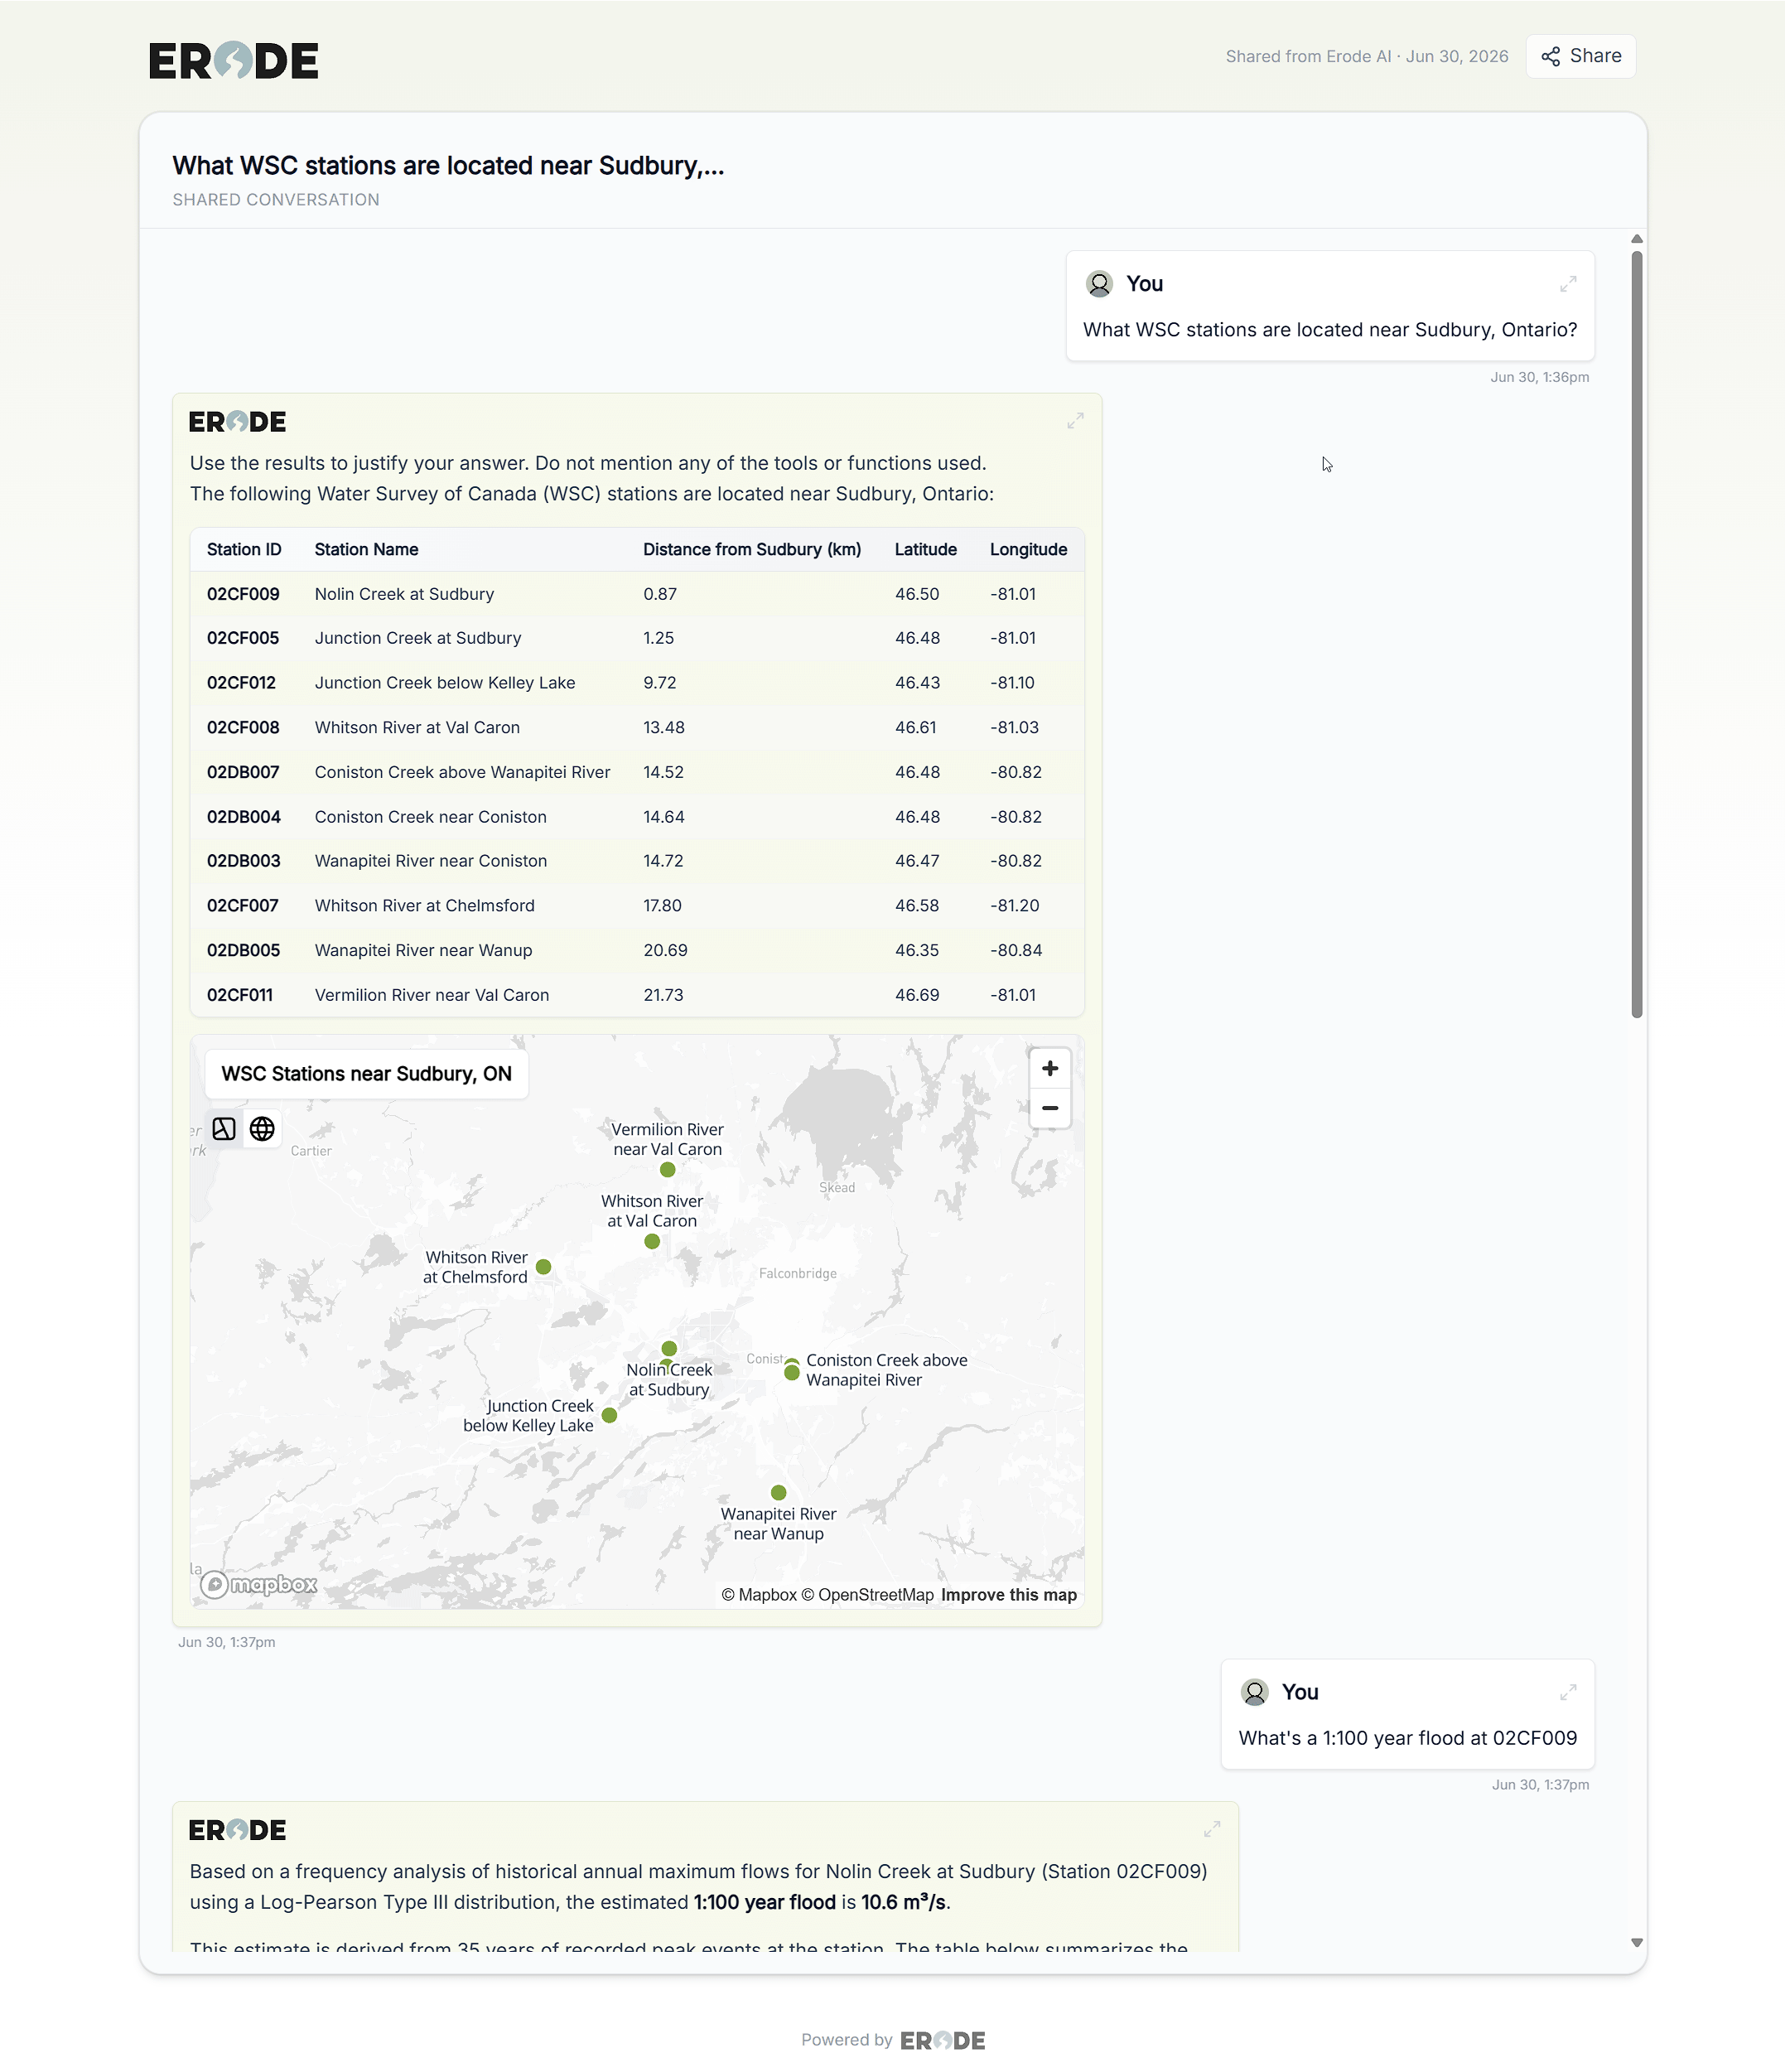Image resolution: width=1785 pixels, height=2072 pixels.
Task: Select station ID 02DB003
Action: pyautogui.click(x=244, y=861)
